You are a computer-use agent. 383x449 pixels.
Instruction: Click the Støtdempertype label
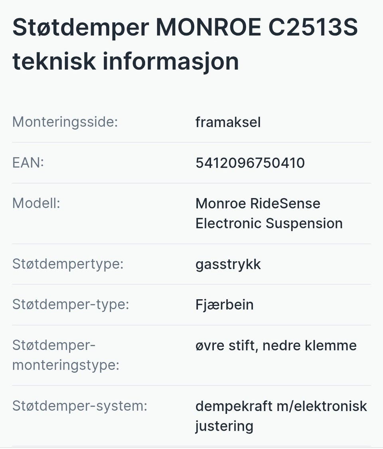68,264
